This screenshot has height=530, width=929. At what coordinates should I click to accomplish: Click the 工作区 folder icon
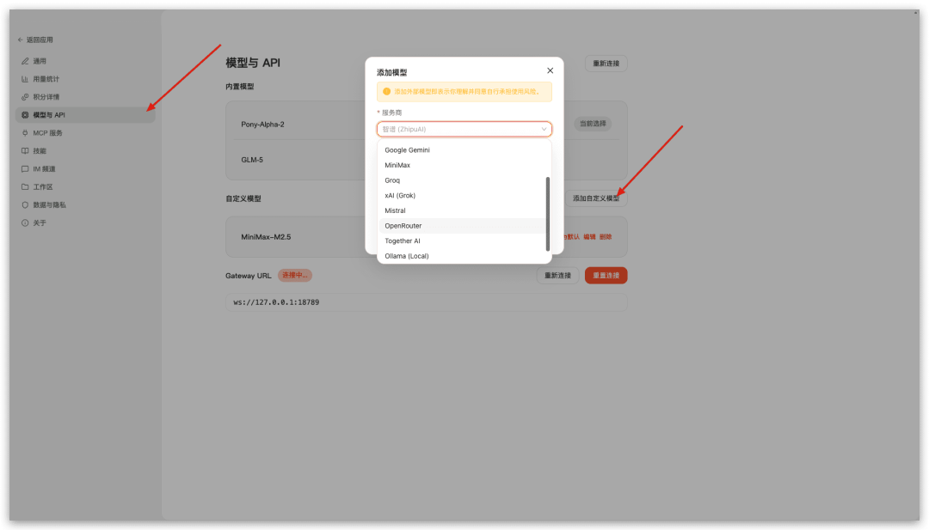26,187
